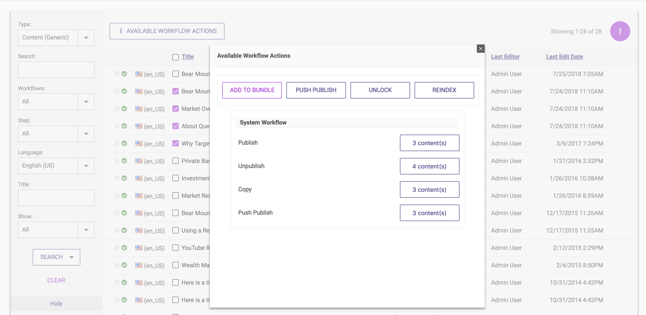The height and width of the screenshot is (315, 646).
Task: Close the Available Workflow Actions dialog
Action: (x=480, y=49)
